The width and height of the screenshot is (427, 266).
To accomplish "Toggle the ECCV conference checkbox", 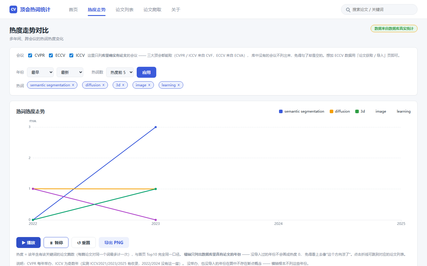I will (x=51, y=55).
